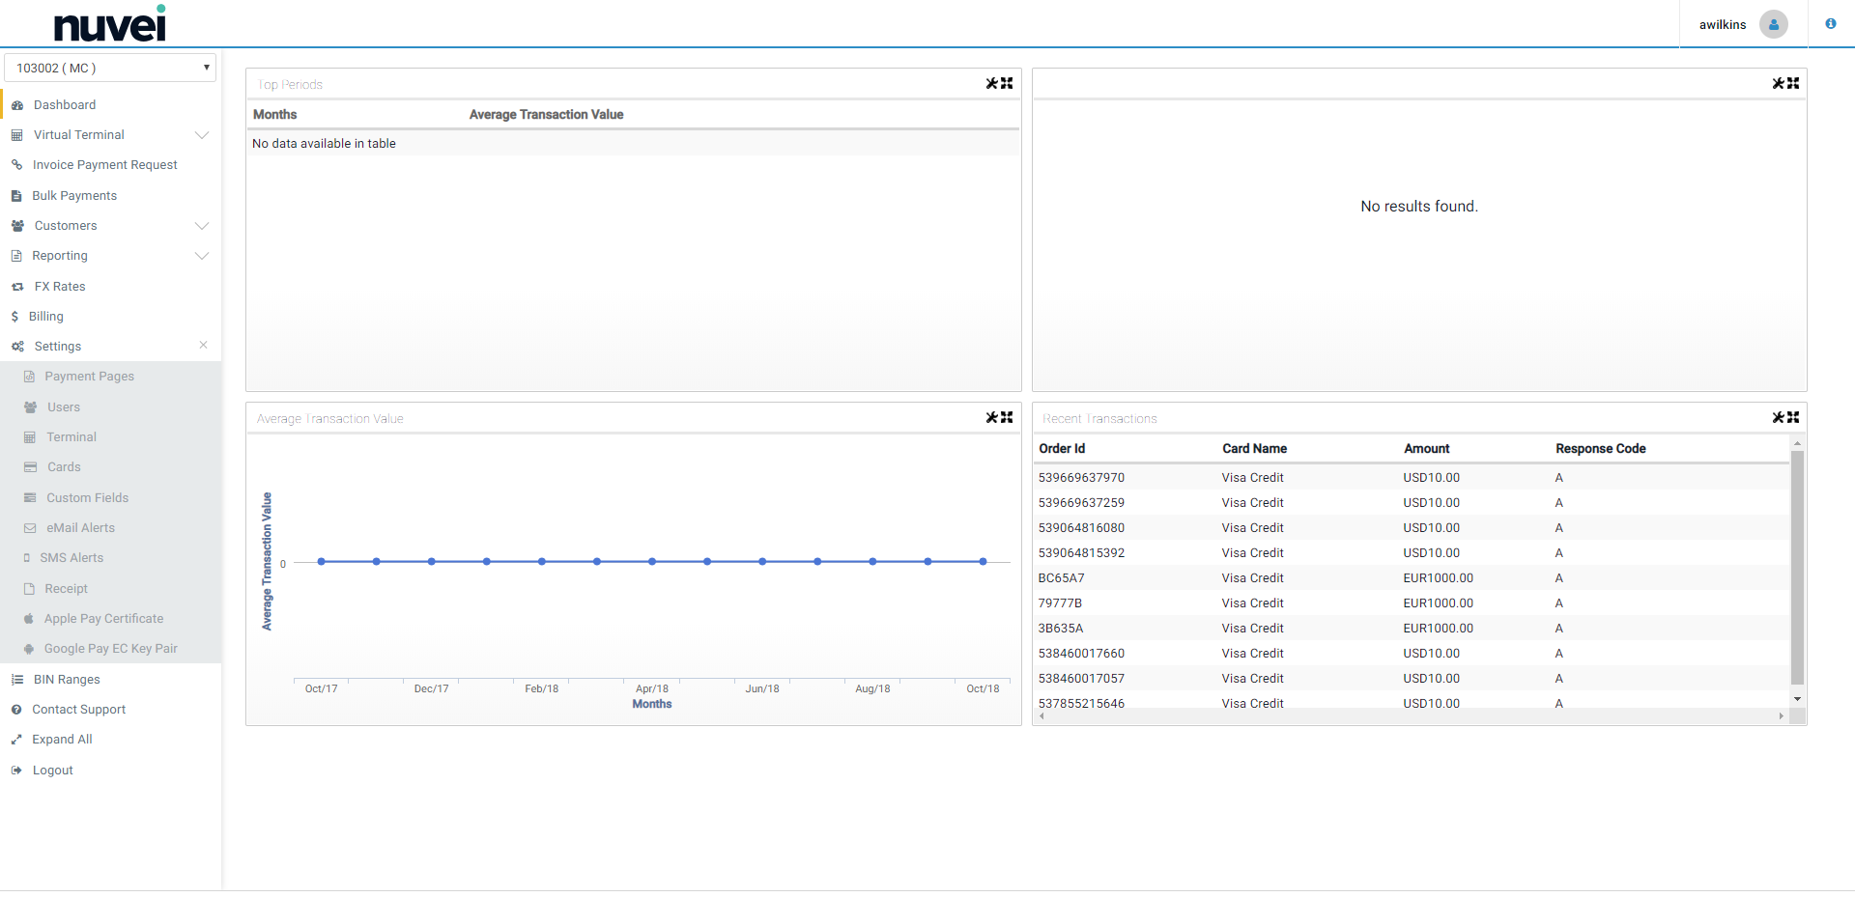1855x897 pixels.
Task: Click the awilkins user avatar icon
Action: pyautogui.click(x=1773, y=24)
